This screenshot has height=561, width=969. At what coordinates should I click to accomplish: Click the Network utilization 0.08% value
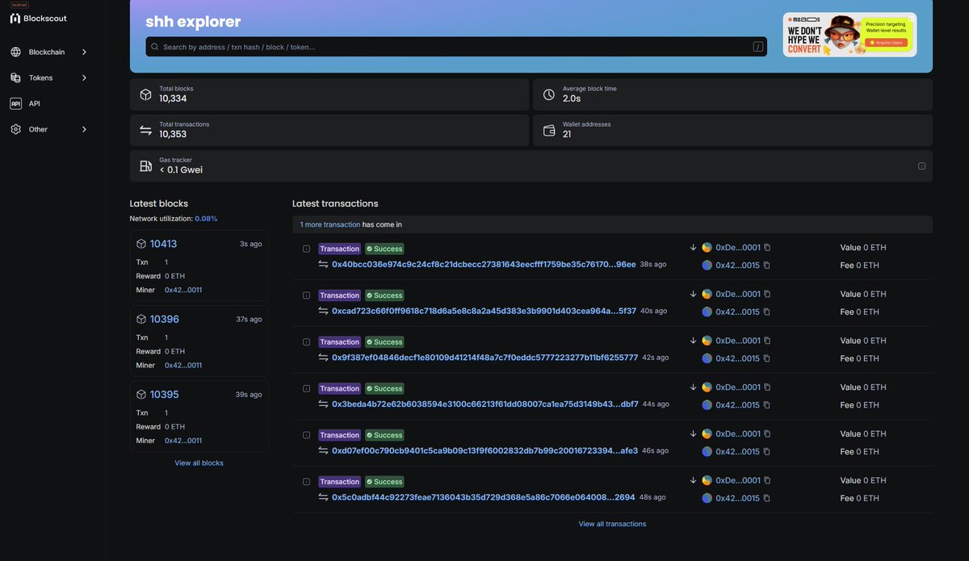point(206,219)
